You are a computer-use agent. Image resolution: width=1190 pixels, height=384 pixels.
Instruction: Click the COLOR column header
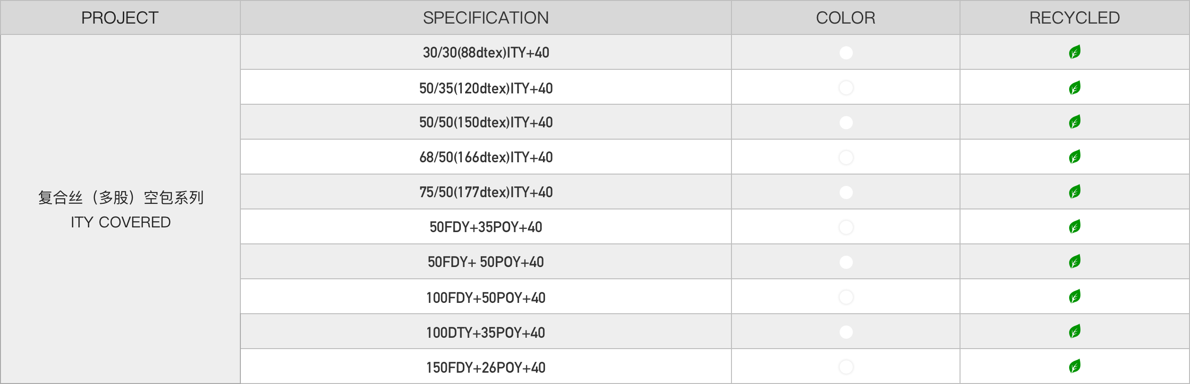click(x=845, y=18)
